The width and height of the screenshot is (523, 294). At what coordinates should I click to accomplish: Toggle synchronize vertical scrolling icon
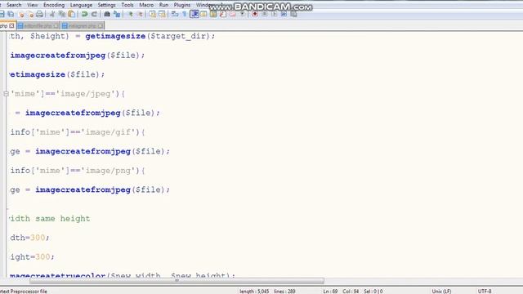(153, 14)
